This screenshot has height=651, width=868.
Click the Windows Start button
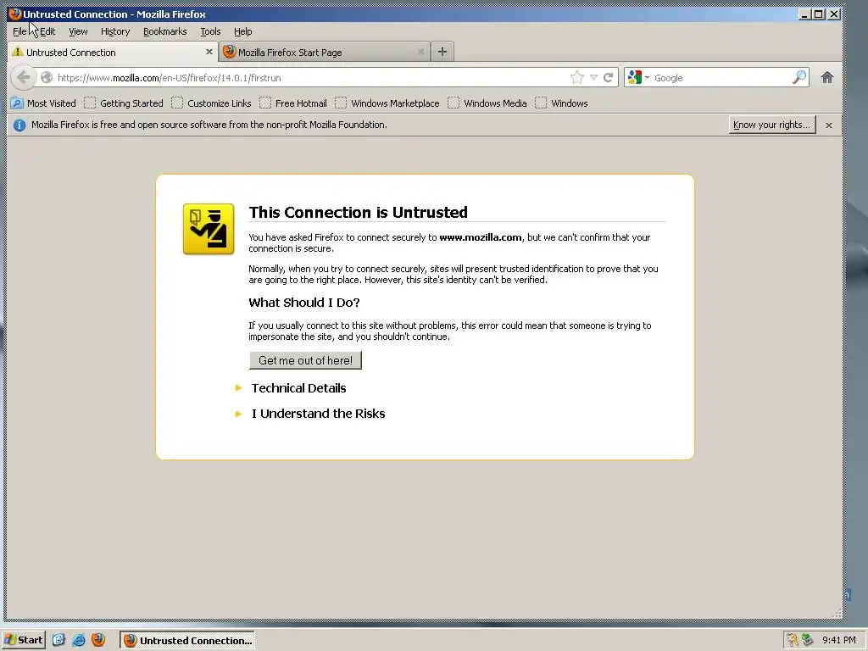[x=23, y=640]
